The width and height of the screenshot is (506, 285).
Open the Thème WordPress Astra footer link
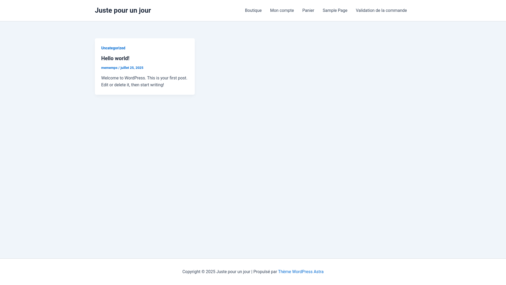pos(301,272)
